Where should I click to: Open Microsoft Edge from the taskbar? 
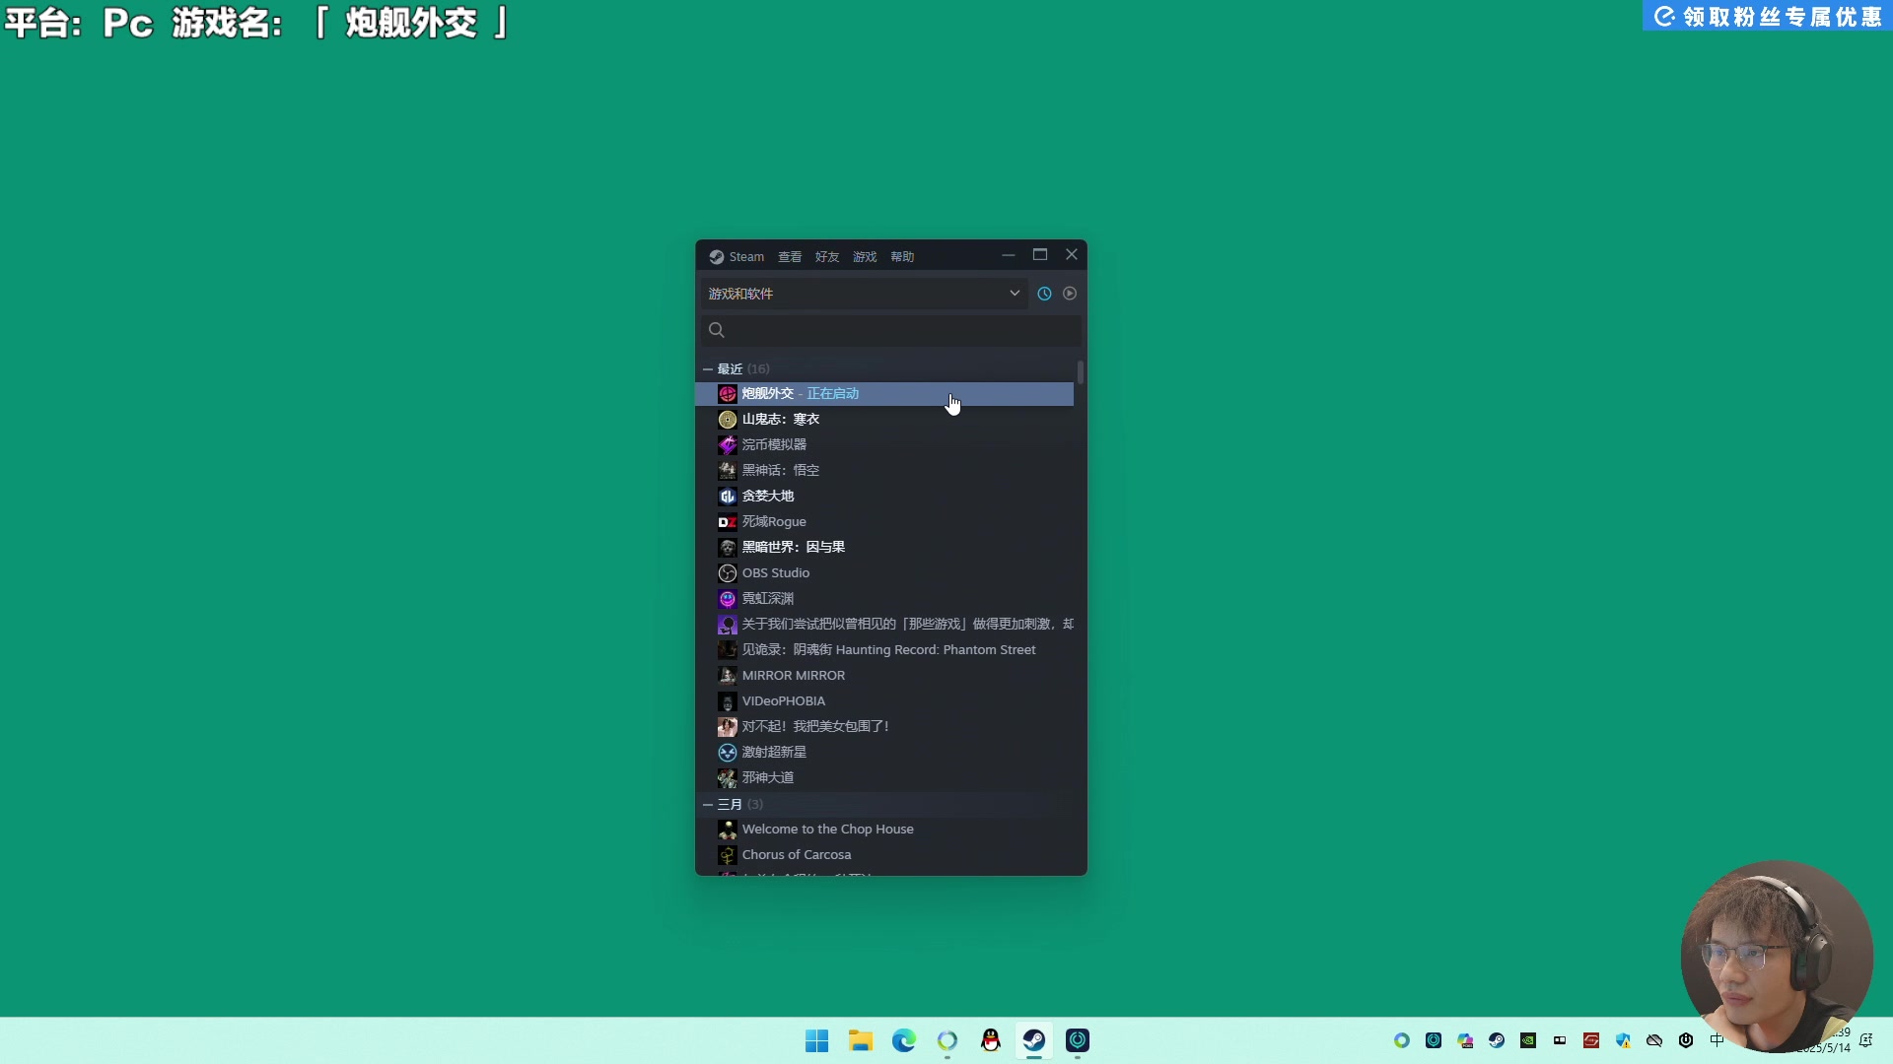click(x=904, y=1041)
